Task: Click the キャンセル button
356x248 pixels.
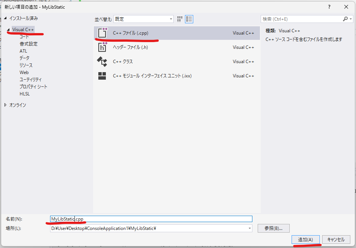Action: click(x=336, y=239)
